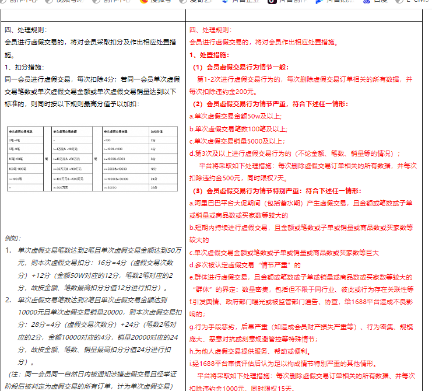This screenshot has width=432, height=391.
Task: Click the note （注：同一会员同一自然日内被通知
Action: pos(93,374)
